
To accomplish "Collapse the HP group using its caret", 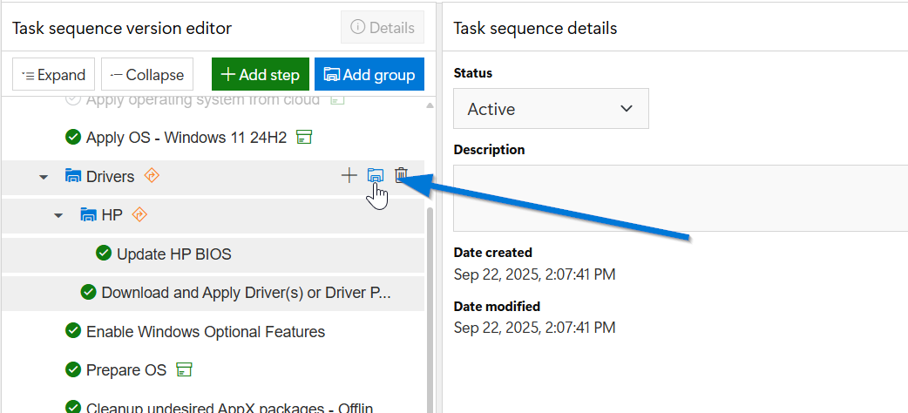I will pos(58,215).
